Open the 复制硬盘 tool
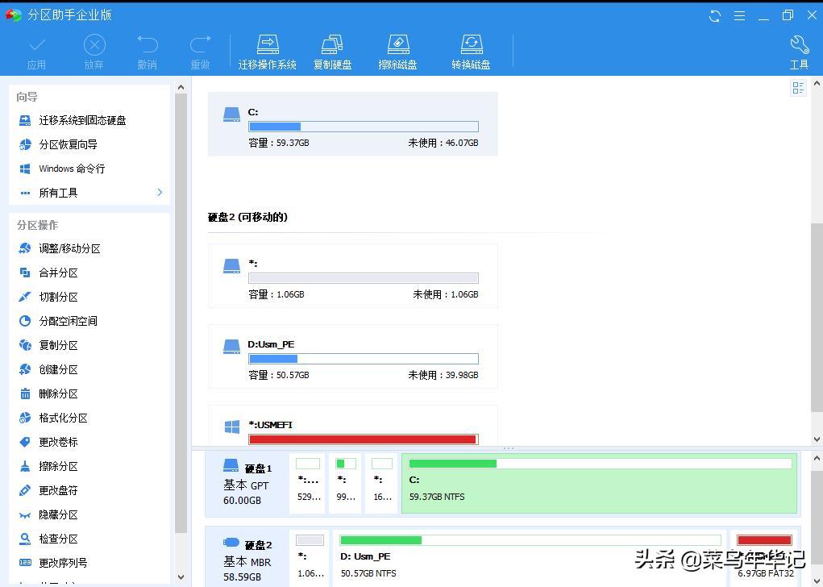Viewport: 823px width, 587px height. pyautogui.click(x=332, y=50)
